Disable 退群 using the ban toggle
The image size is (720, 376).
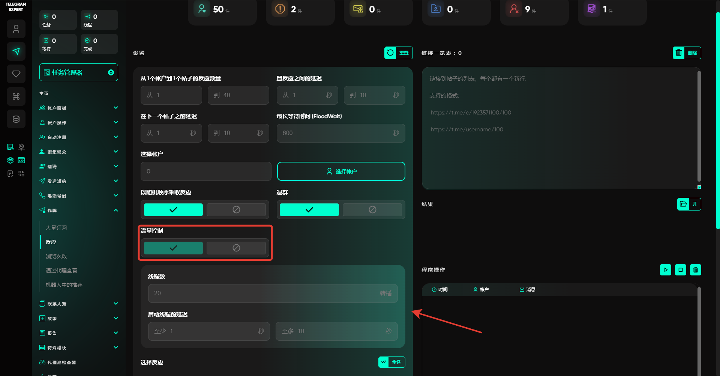[372, 210]
